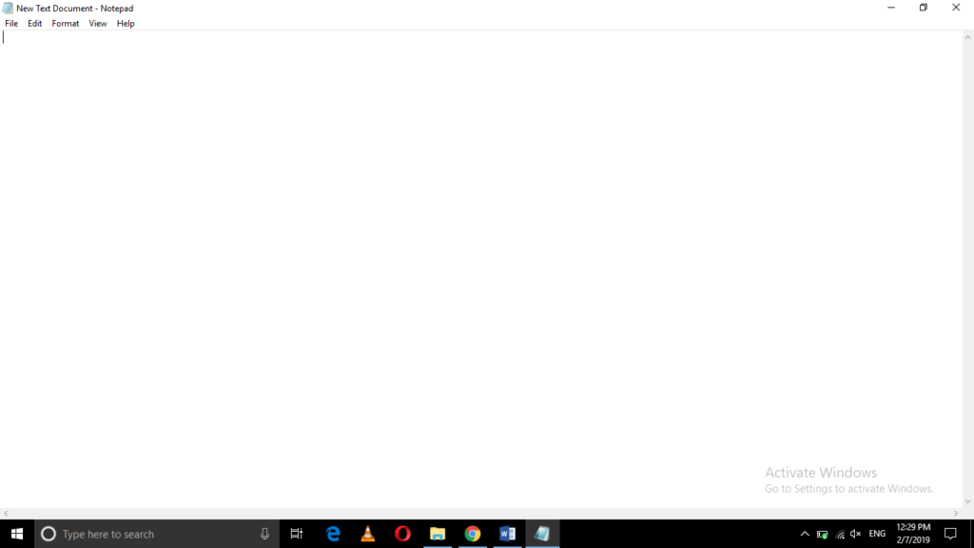Click the battery power tray icon
The width and height of the screenshot is (974, 548).
[823, 534]
